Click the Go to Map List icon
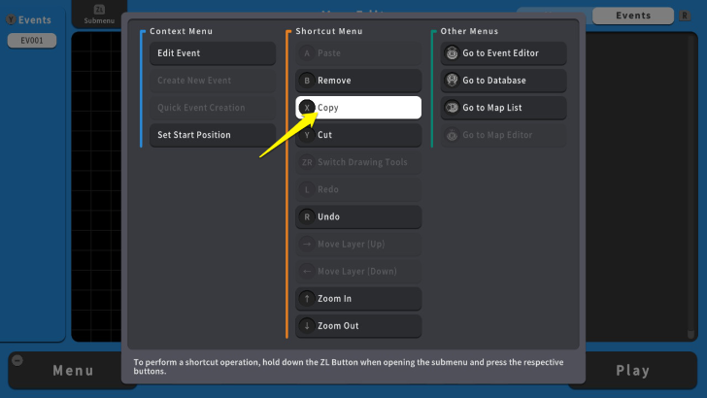The width and height of the screenshot is (707, 398). pyautogui.click(x=453, y=108)
